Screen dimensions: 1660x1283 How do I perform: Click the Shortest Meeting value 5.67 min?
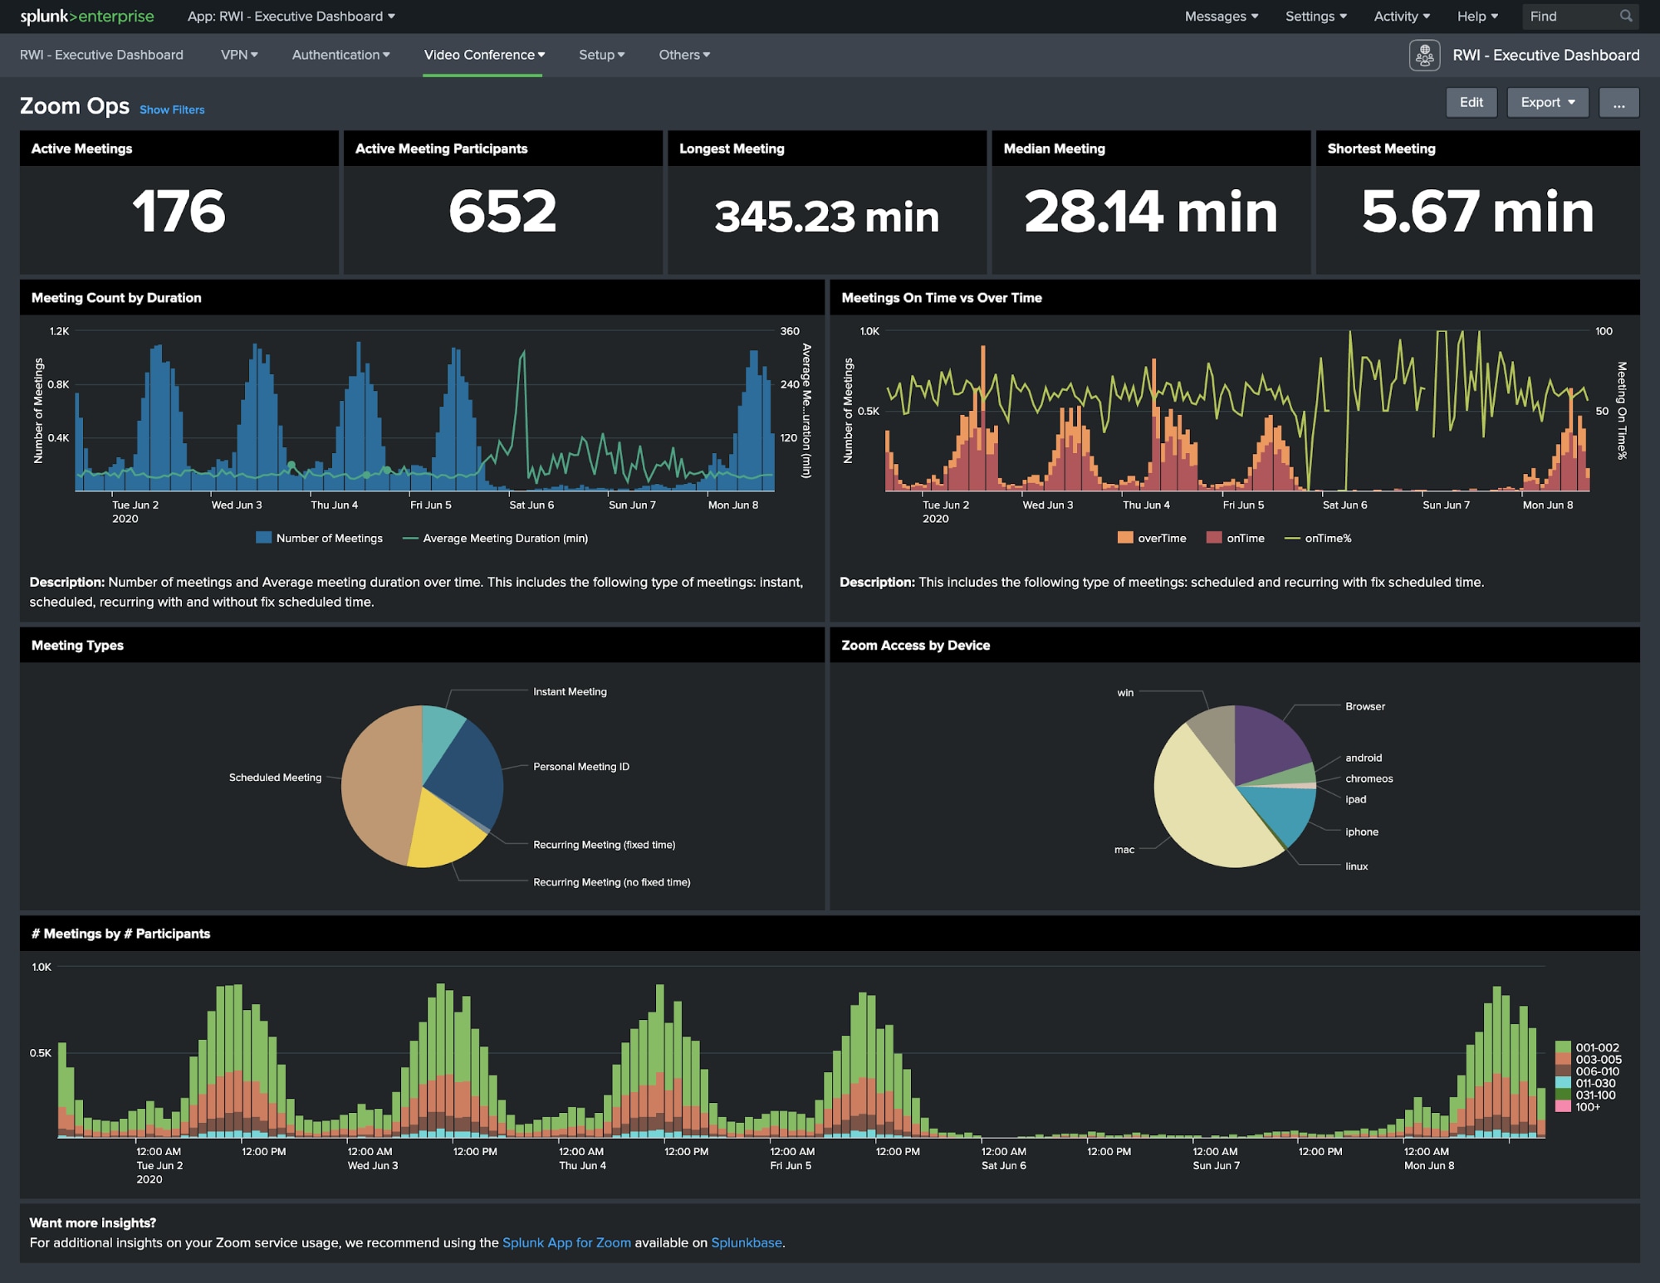click(1477, 211)
